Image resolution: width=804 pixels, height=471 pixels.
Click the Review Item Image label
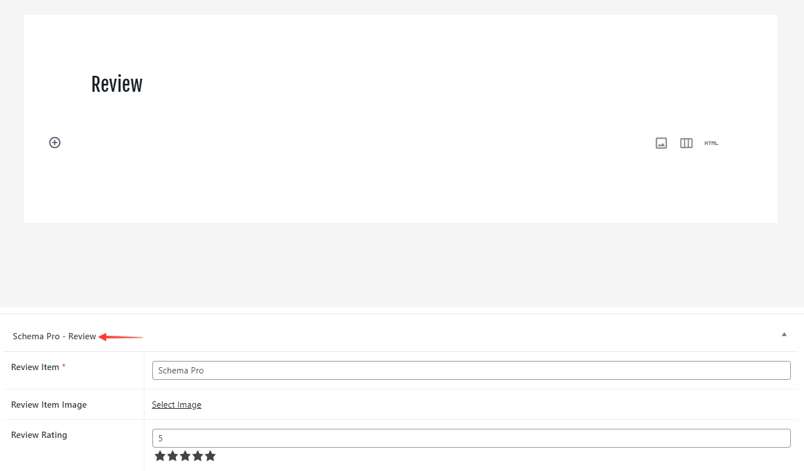click(49, 405)
